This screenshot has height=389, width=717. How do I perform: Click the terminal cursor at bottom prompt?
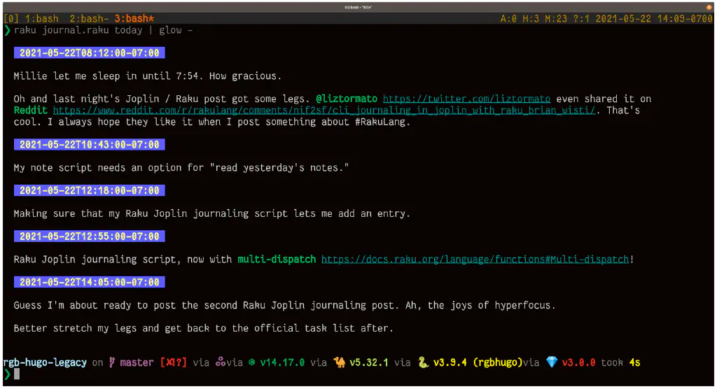(18, 374)
